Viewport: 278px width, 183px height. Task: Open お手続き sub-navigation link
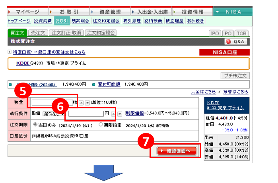pyautogui.click(x=196, y=21)
